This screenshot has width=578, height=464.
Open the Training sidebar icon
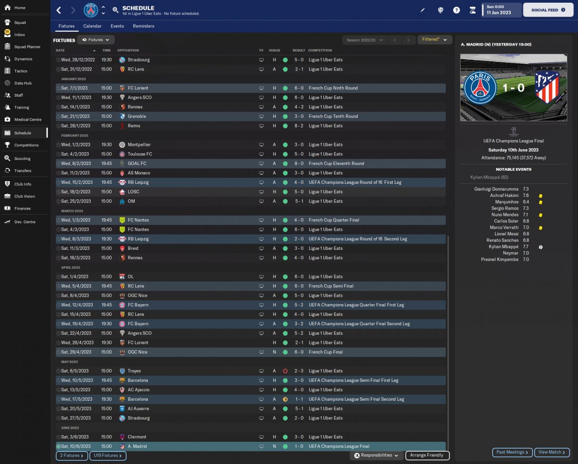pos(7,108)
